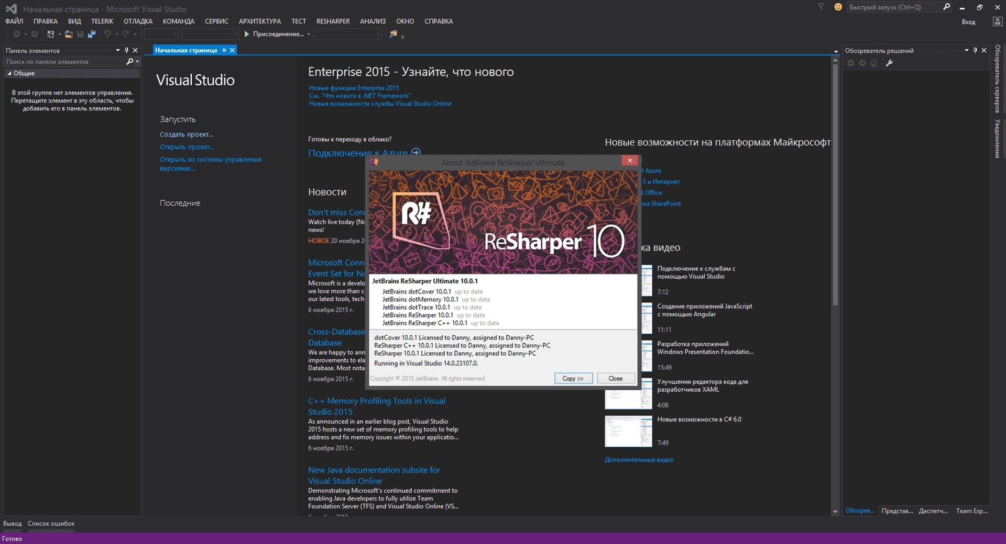Screen dimensions: 1006x544
Task: Open Solution Explorer properties wrench icon
Action: pos(889,63)
